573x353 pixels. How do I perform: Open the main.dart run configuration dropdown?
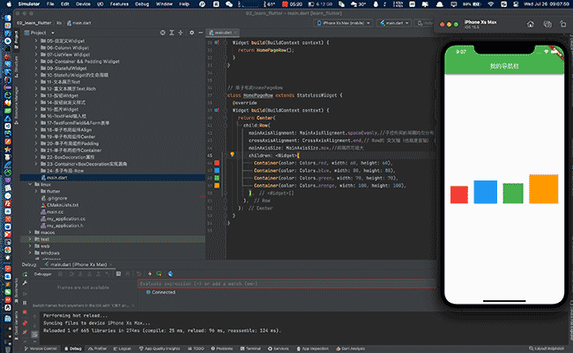(x=394, y=23)
